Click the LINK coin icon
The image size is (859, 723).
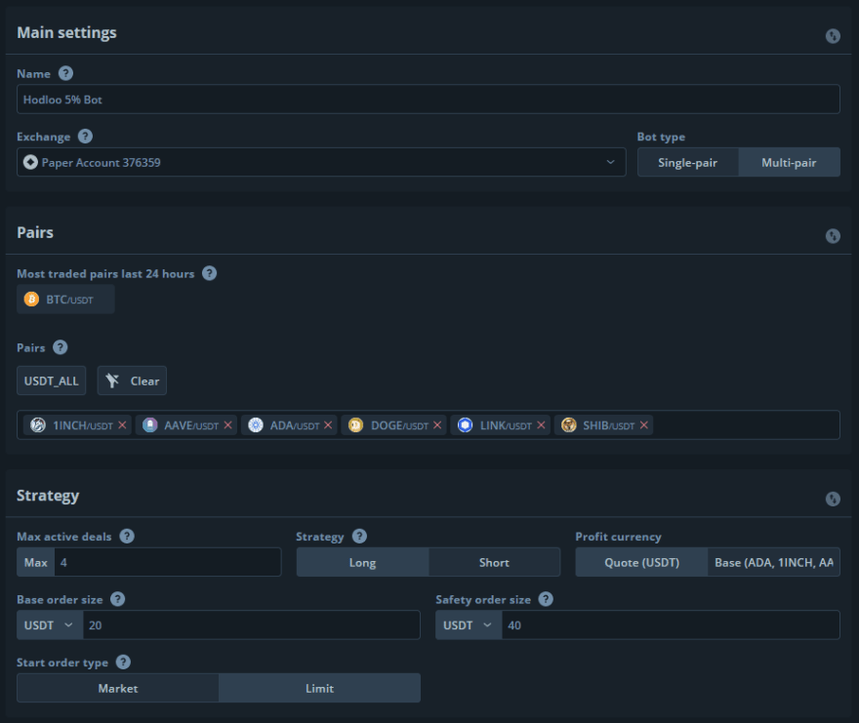465,425
